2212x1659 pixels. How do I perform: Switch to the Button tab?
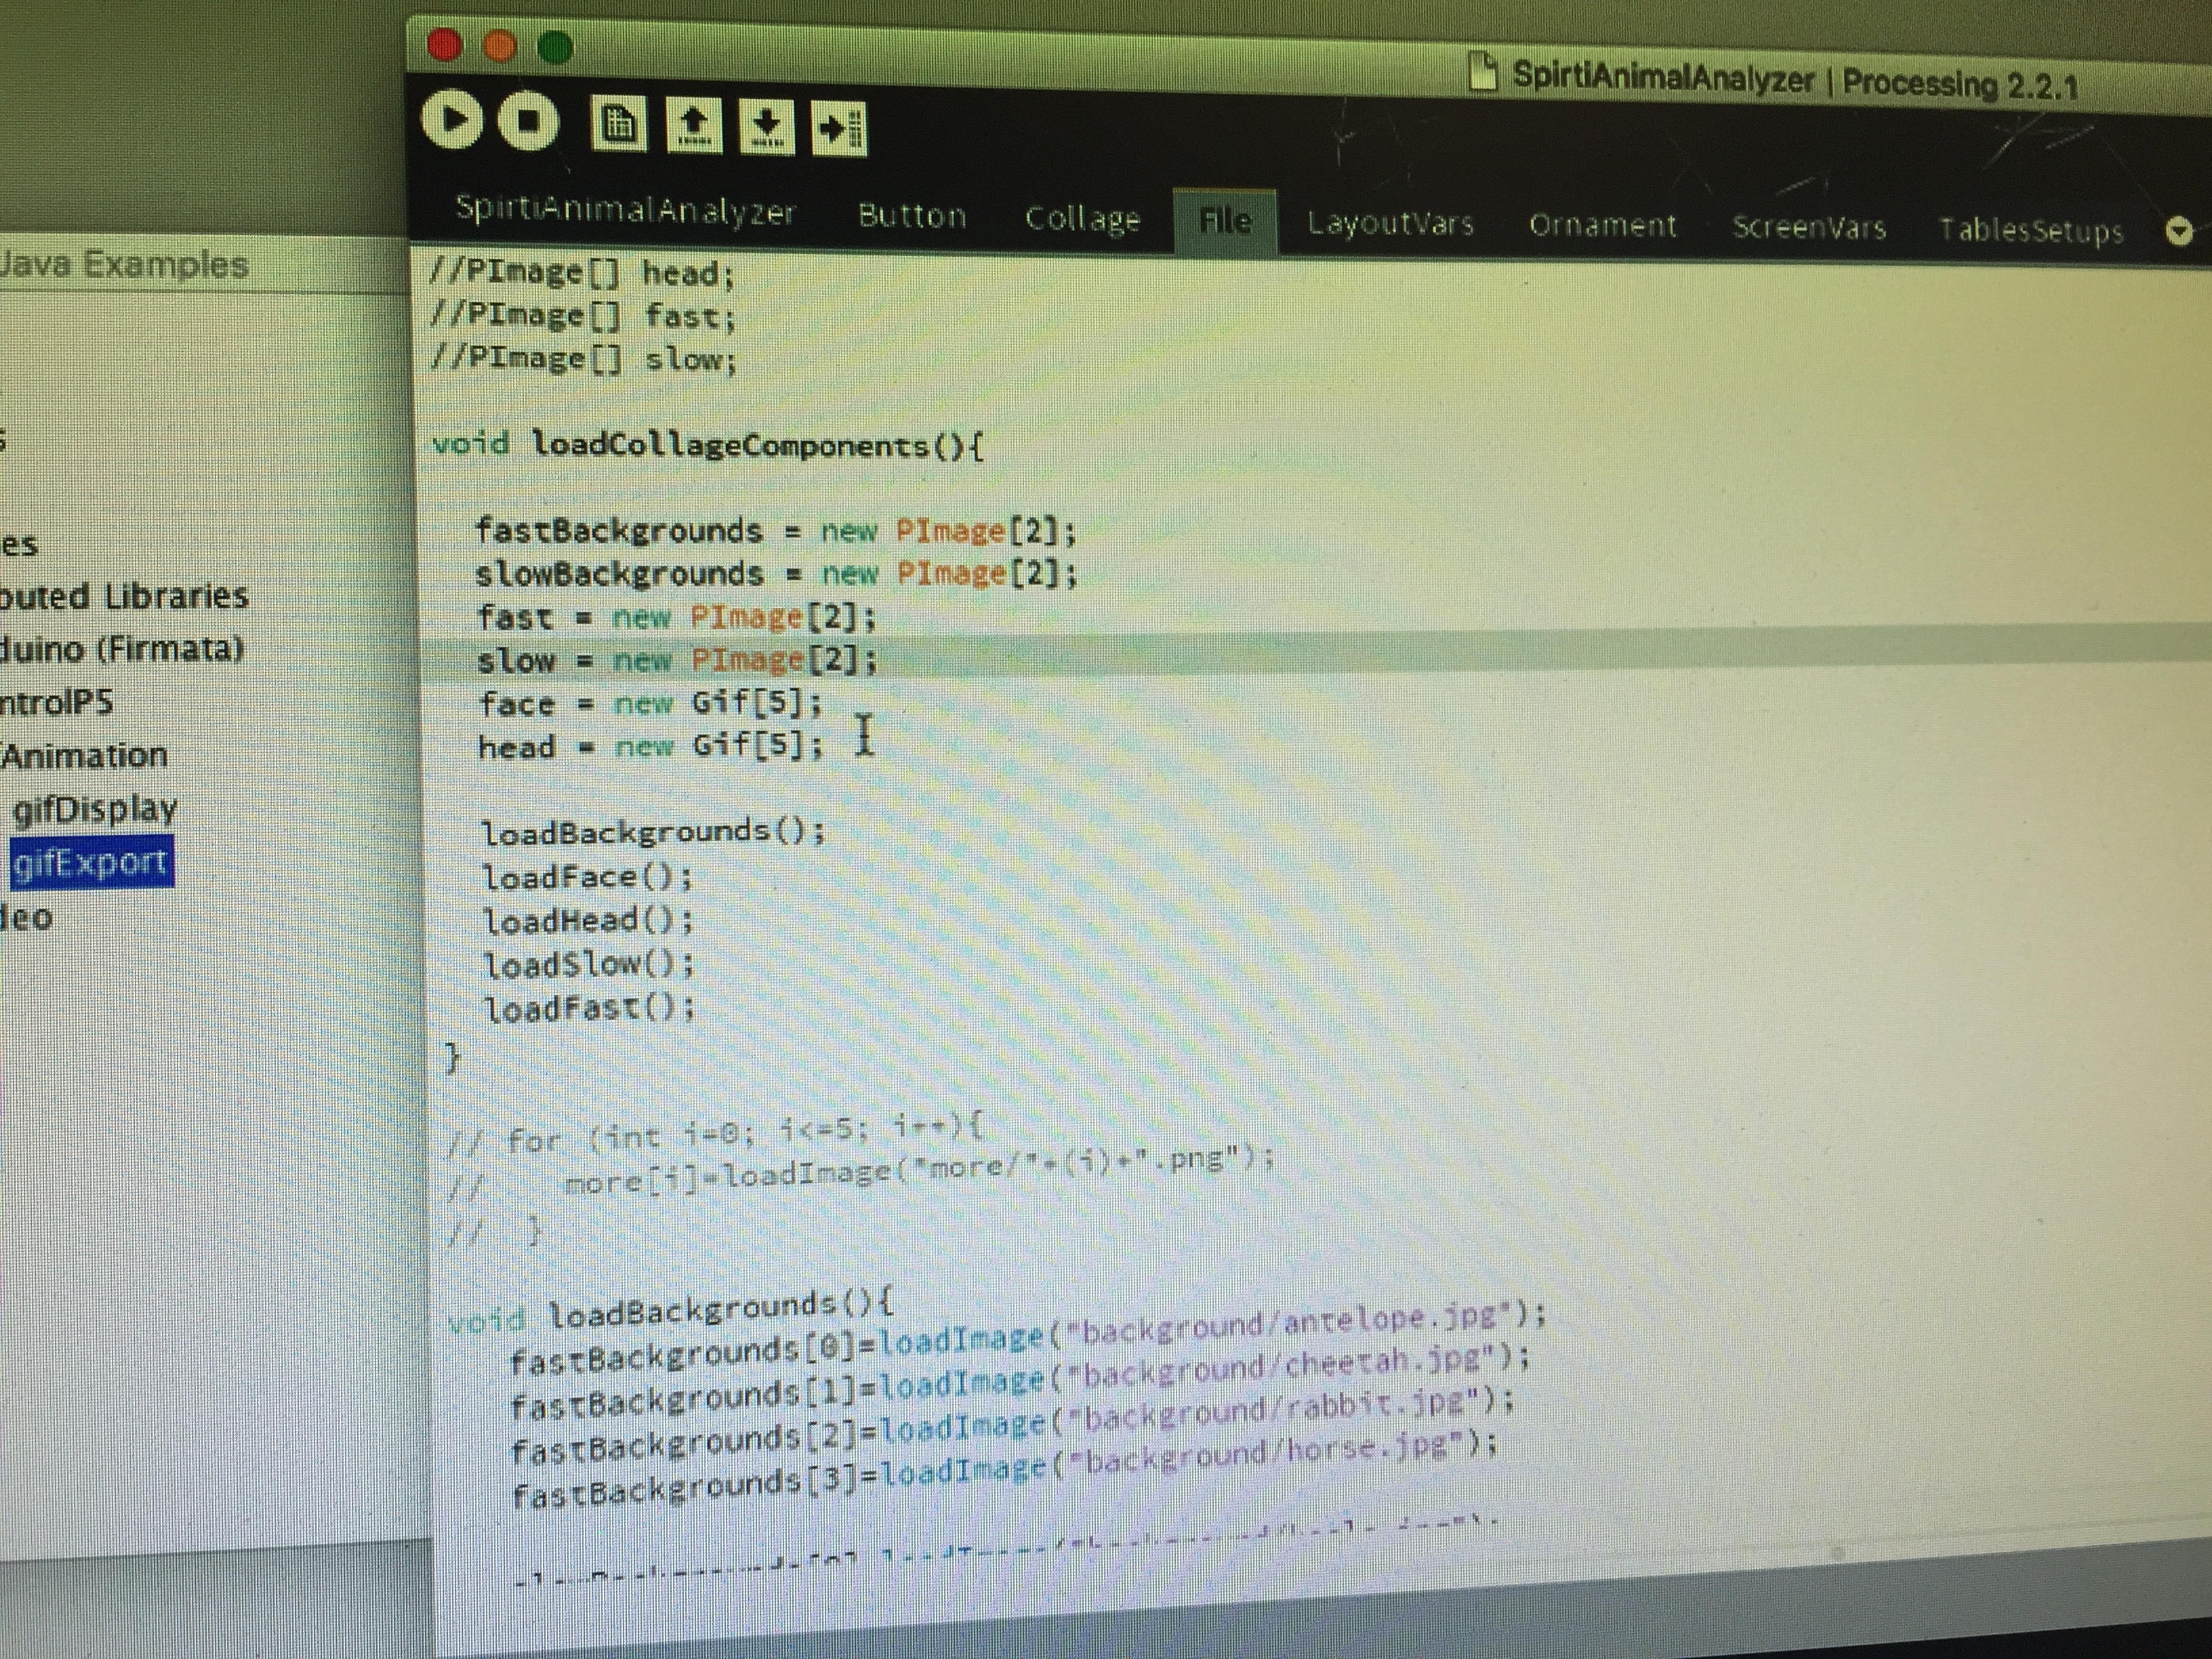[912, 215]
